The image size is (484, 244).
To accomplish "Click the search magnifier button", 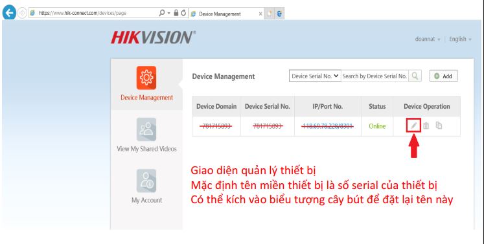I will 415,76.
